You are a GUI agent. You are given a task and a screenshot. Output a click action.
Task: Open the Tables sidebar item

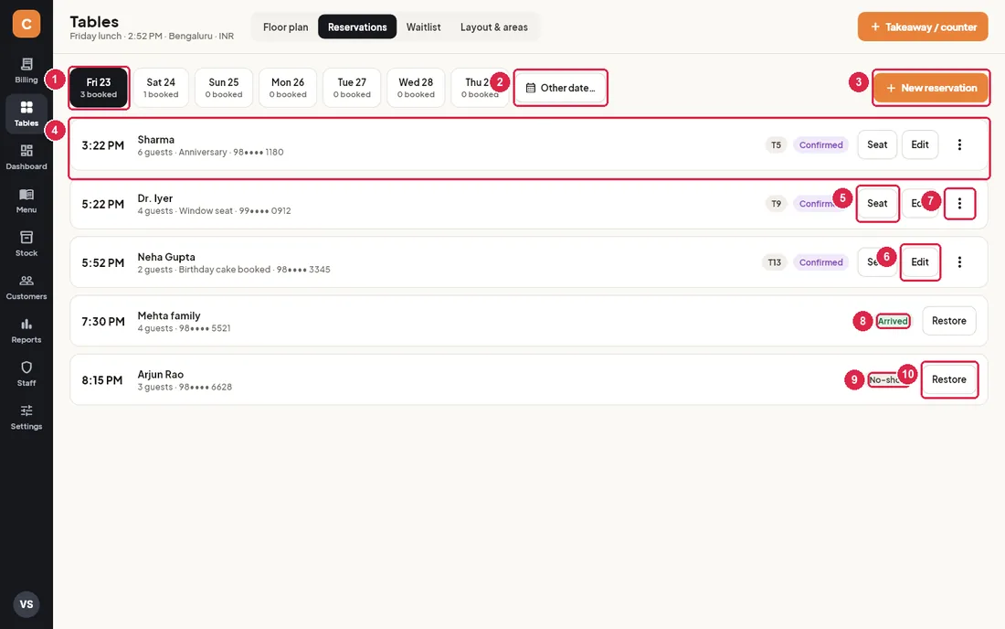coord(26,114)
